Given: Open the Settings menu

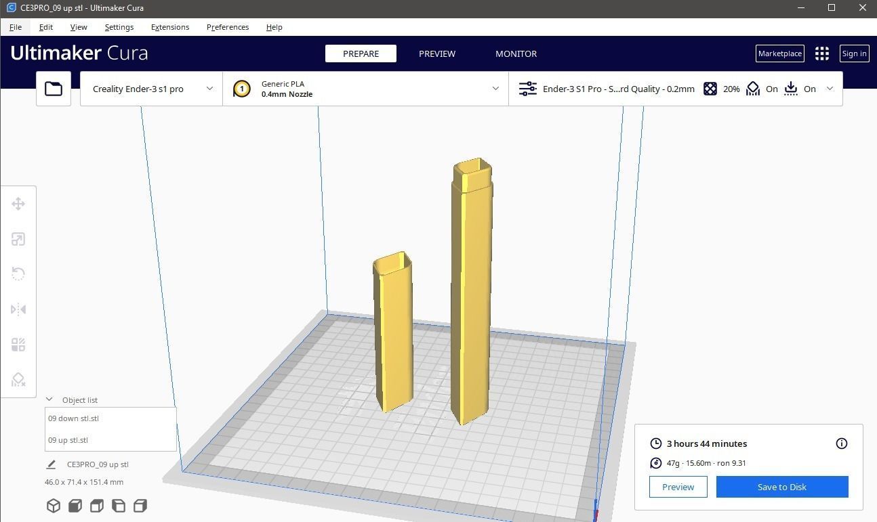Looking at the screenshot, I should (119, 27).
